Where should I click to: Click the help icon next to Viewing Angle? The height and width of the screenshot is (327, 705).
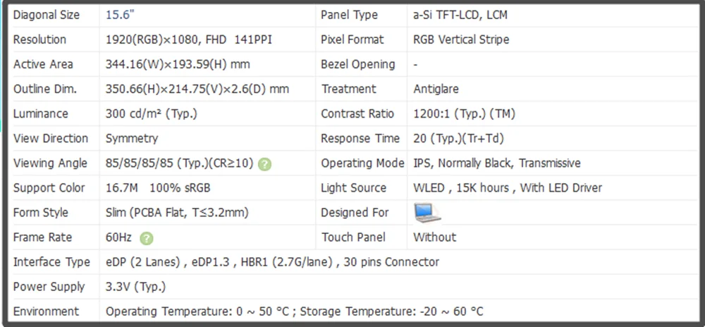pos(265,164)
